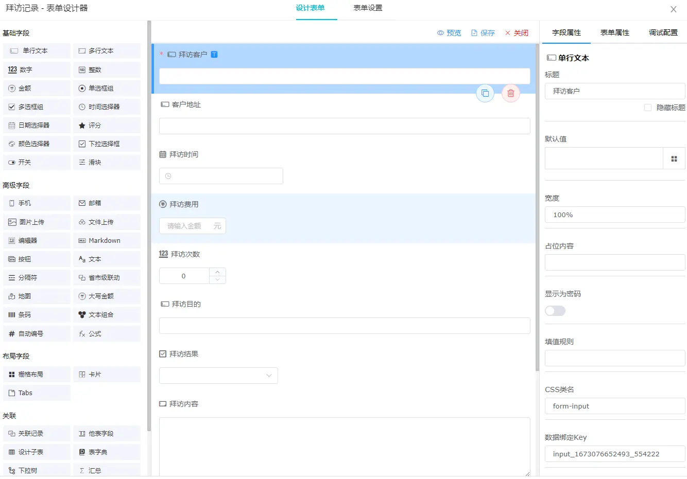
Task: Add the 时间选择器 field
Action: point(107,107)
